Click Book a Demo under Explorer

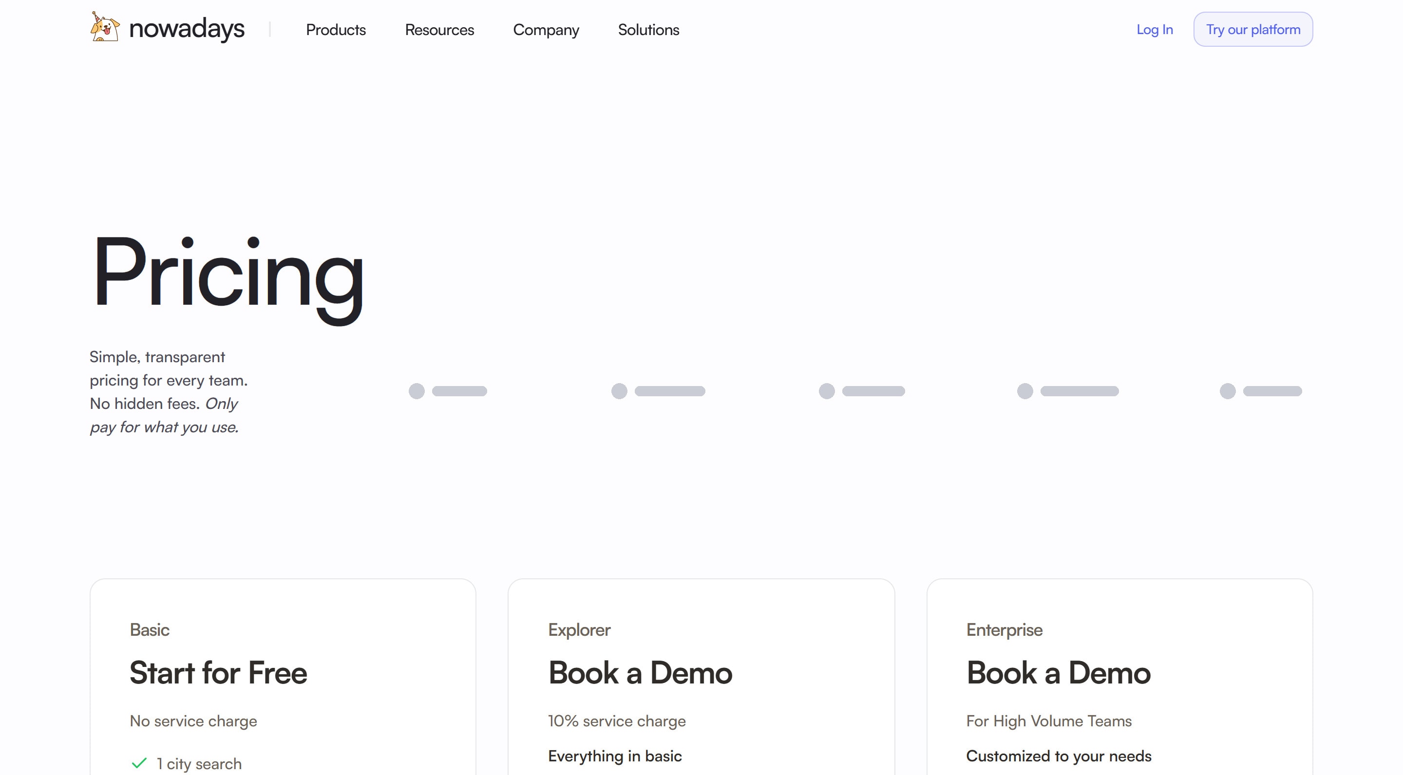click(640, 673)
